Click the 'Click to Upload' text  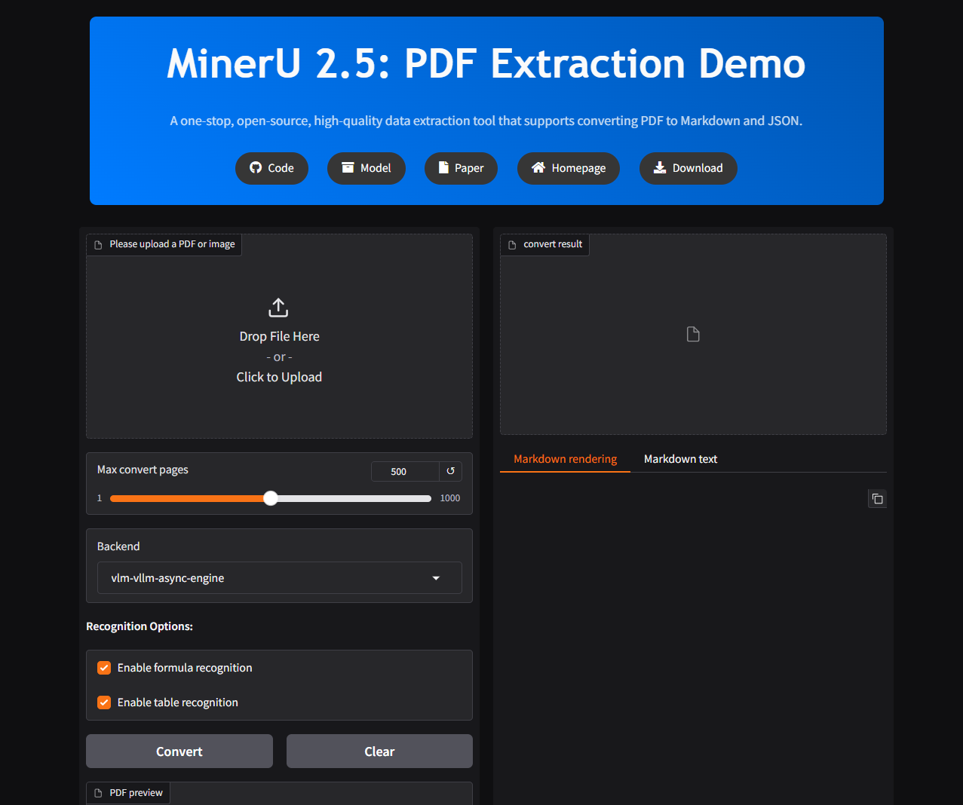[279, 377]
